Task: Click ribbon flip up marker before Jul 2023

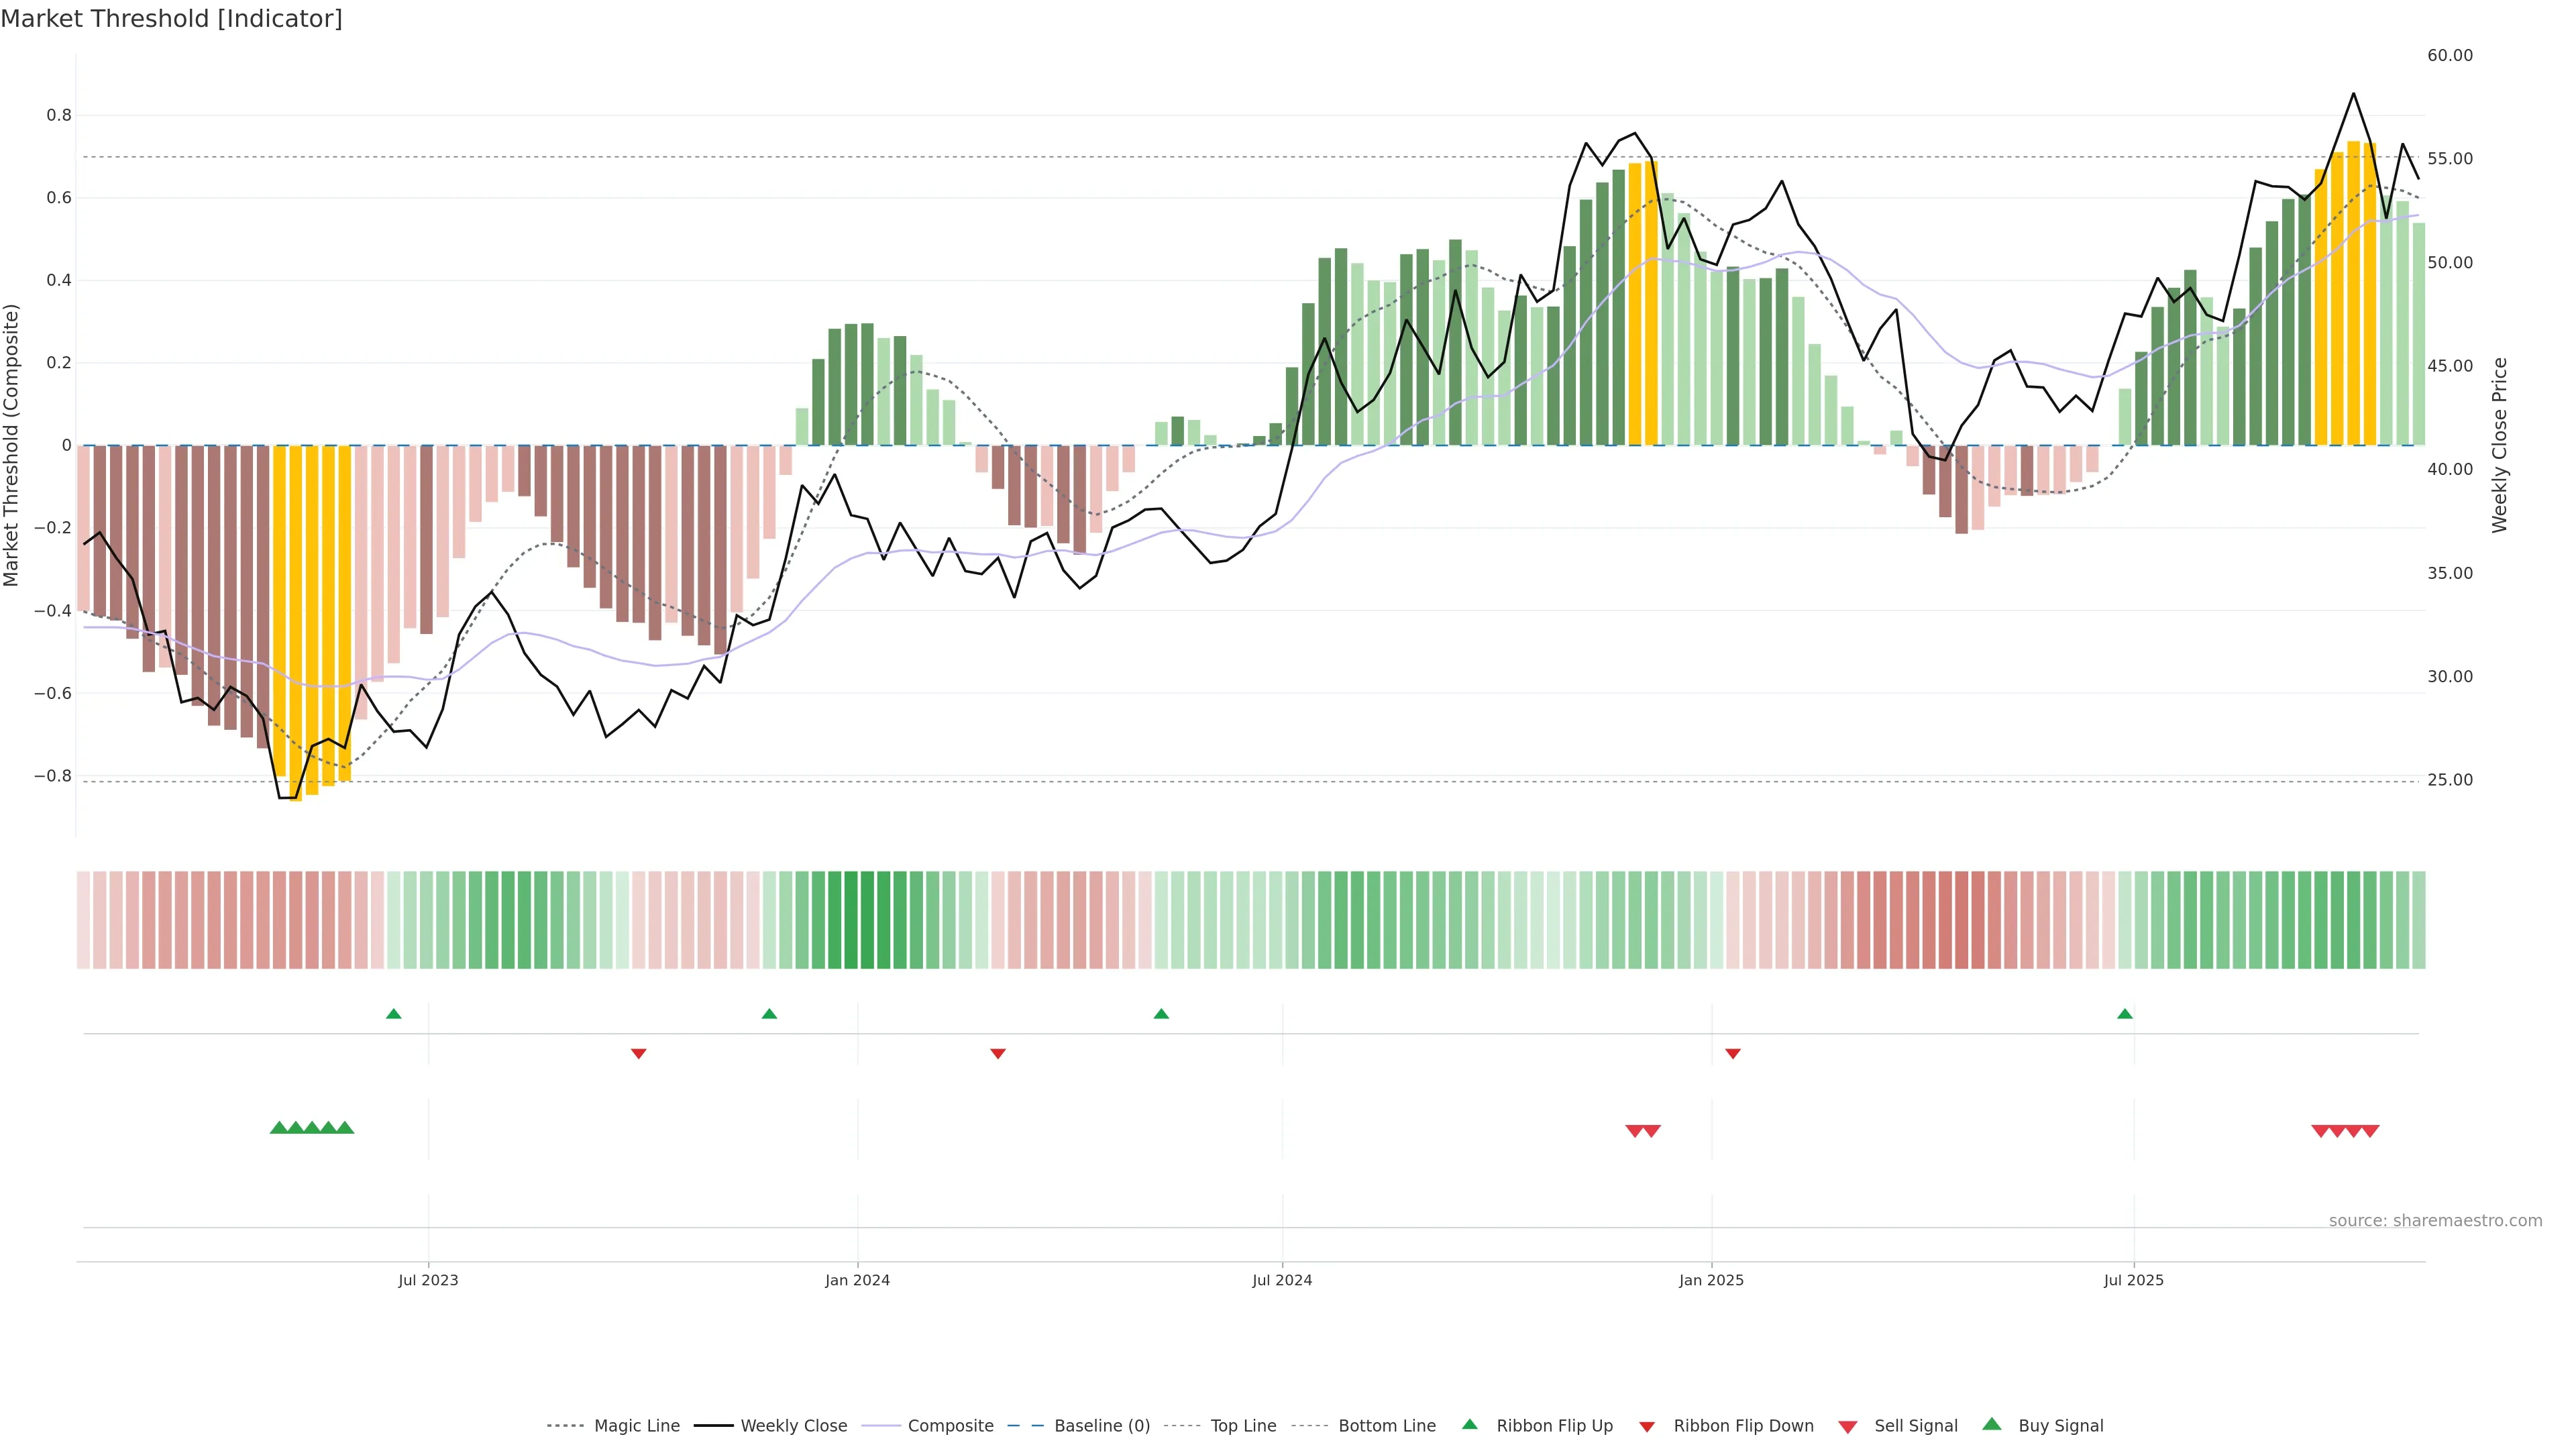Action: pyautogui.click(x=394, y=1014)
